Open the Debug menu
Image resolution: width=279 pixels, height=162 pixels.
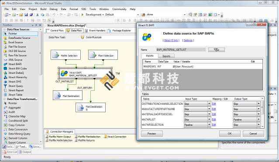pos(53,9)
